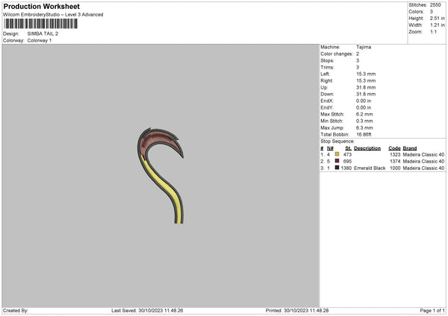Click the Zoom value '1:1'
The width and height of the screenshot is (448, 316).
tap(433, 31)
